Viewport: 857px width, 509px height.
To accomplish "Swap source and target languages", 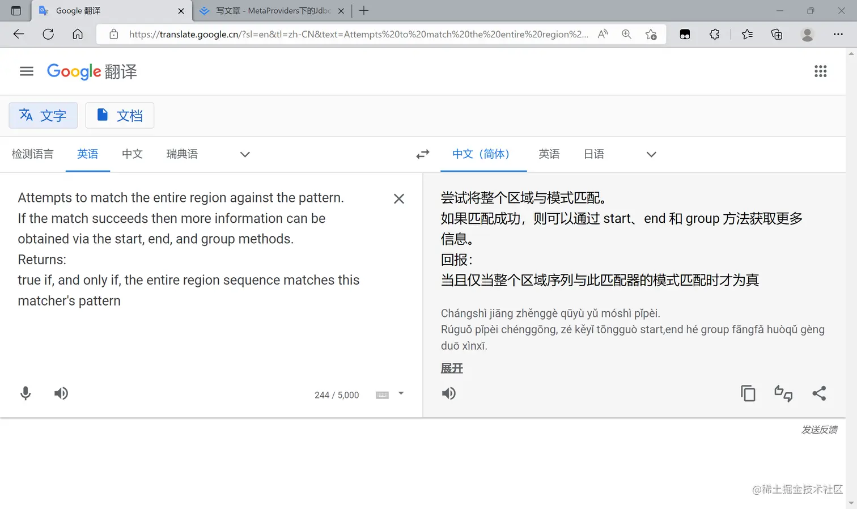I will [423, 154].
